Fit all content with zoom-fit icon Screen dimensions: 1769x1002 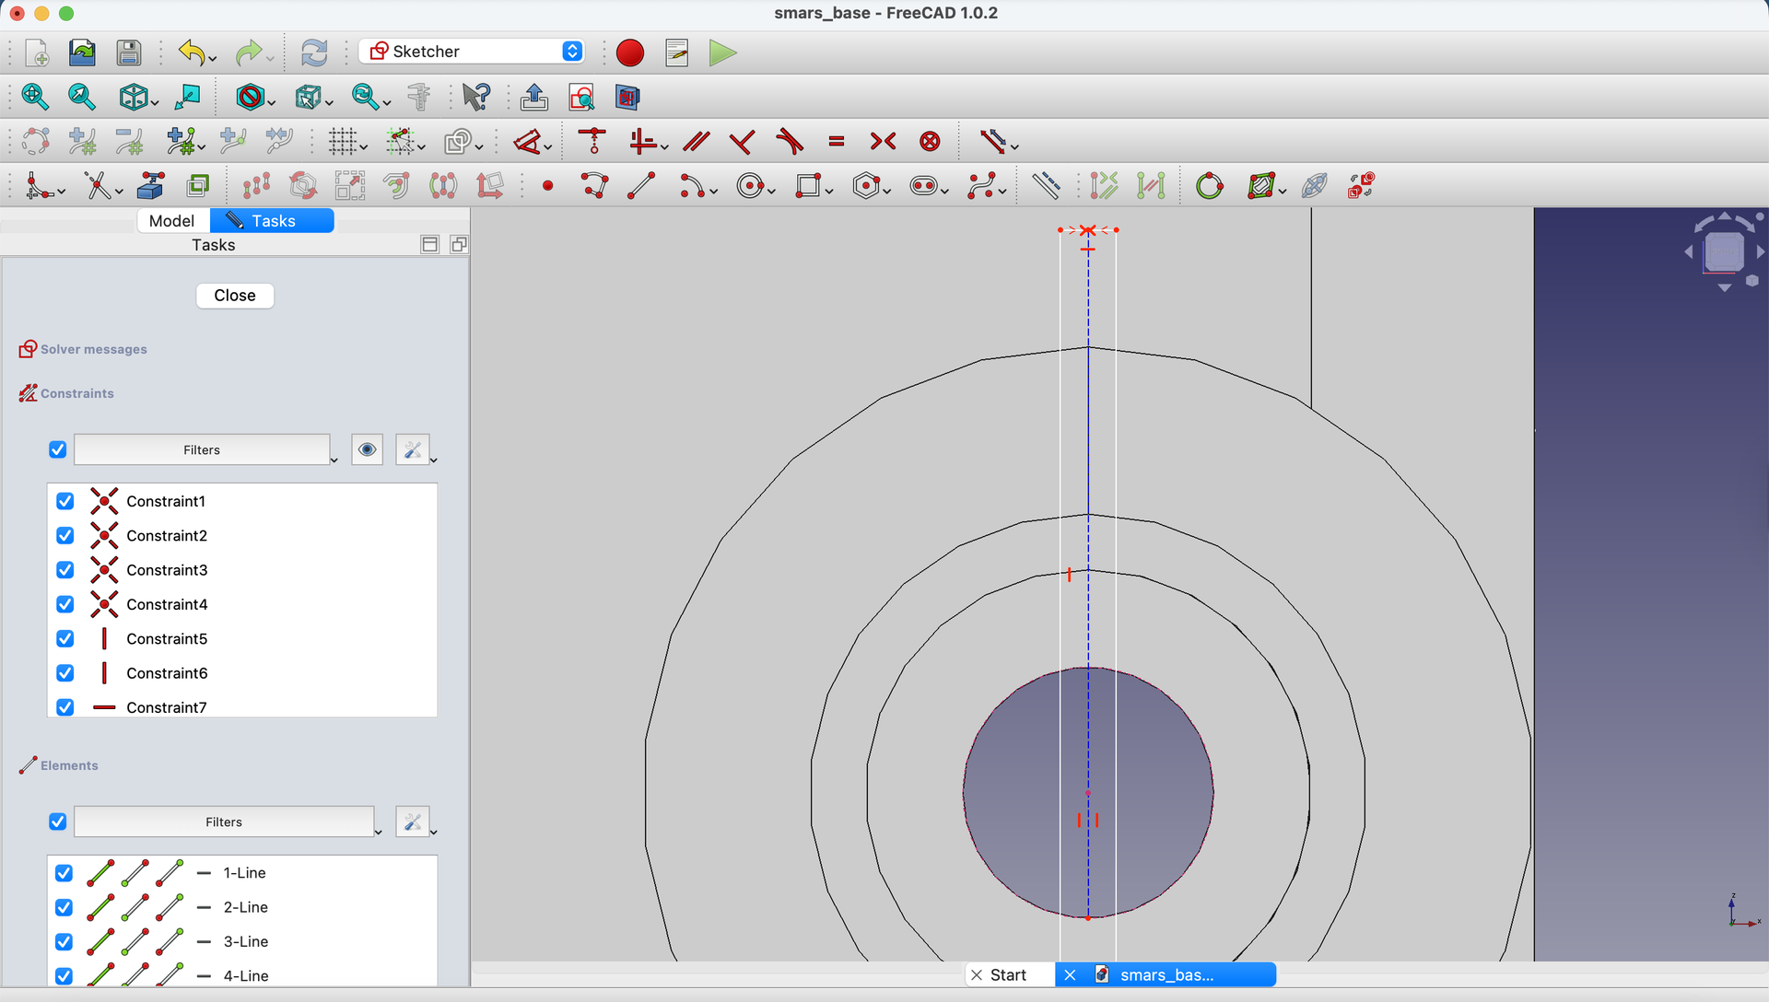click(x=35, y=97)
